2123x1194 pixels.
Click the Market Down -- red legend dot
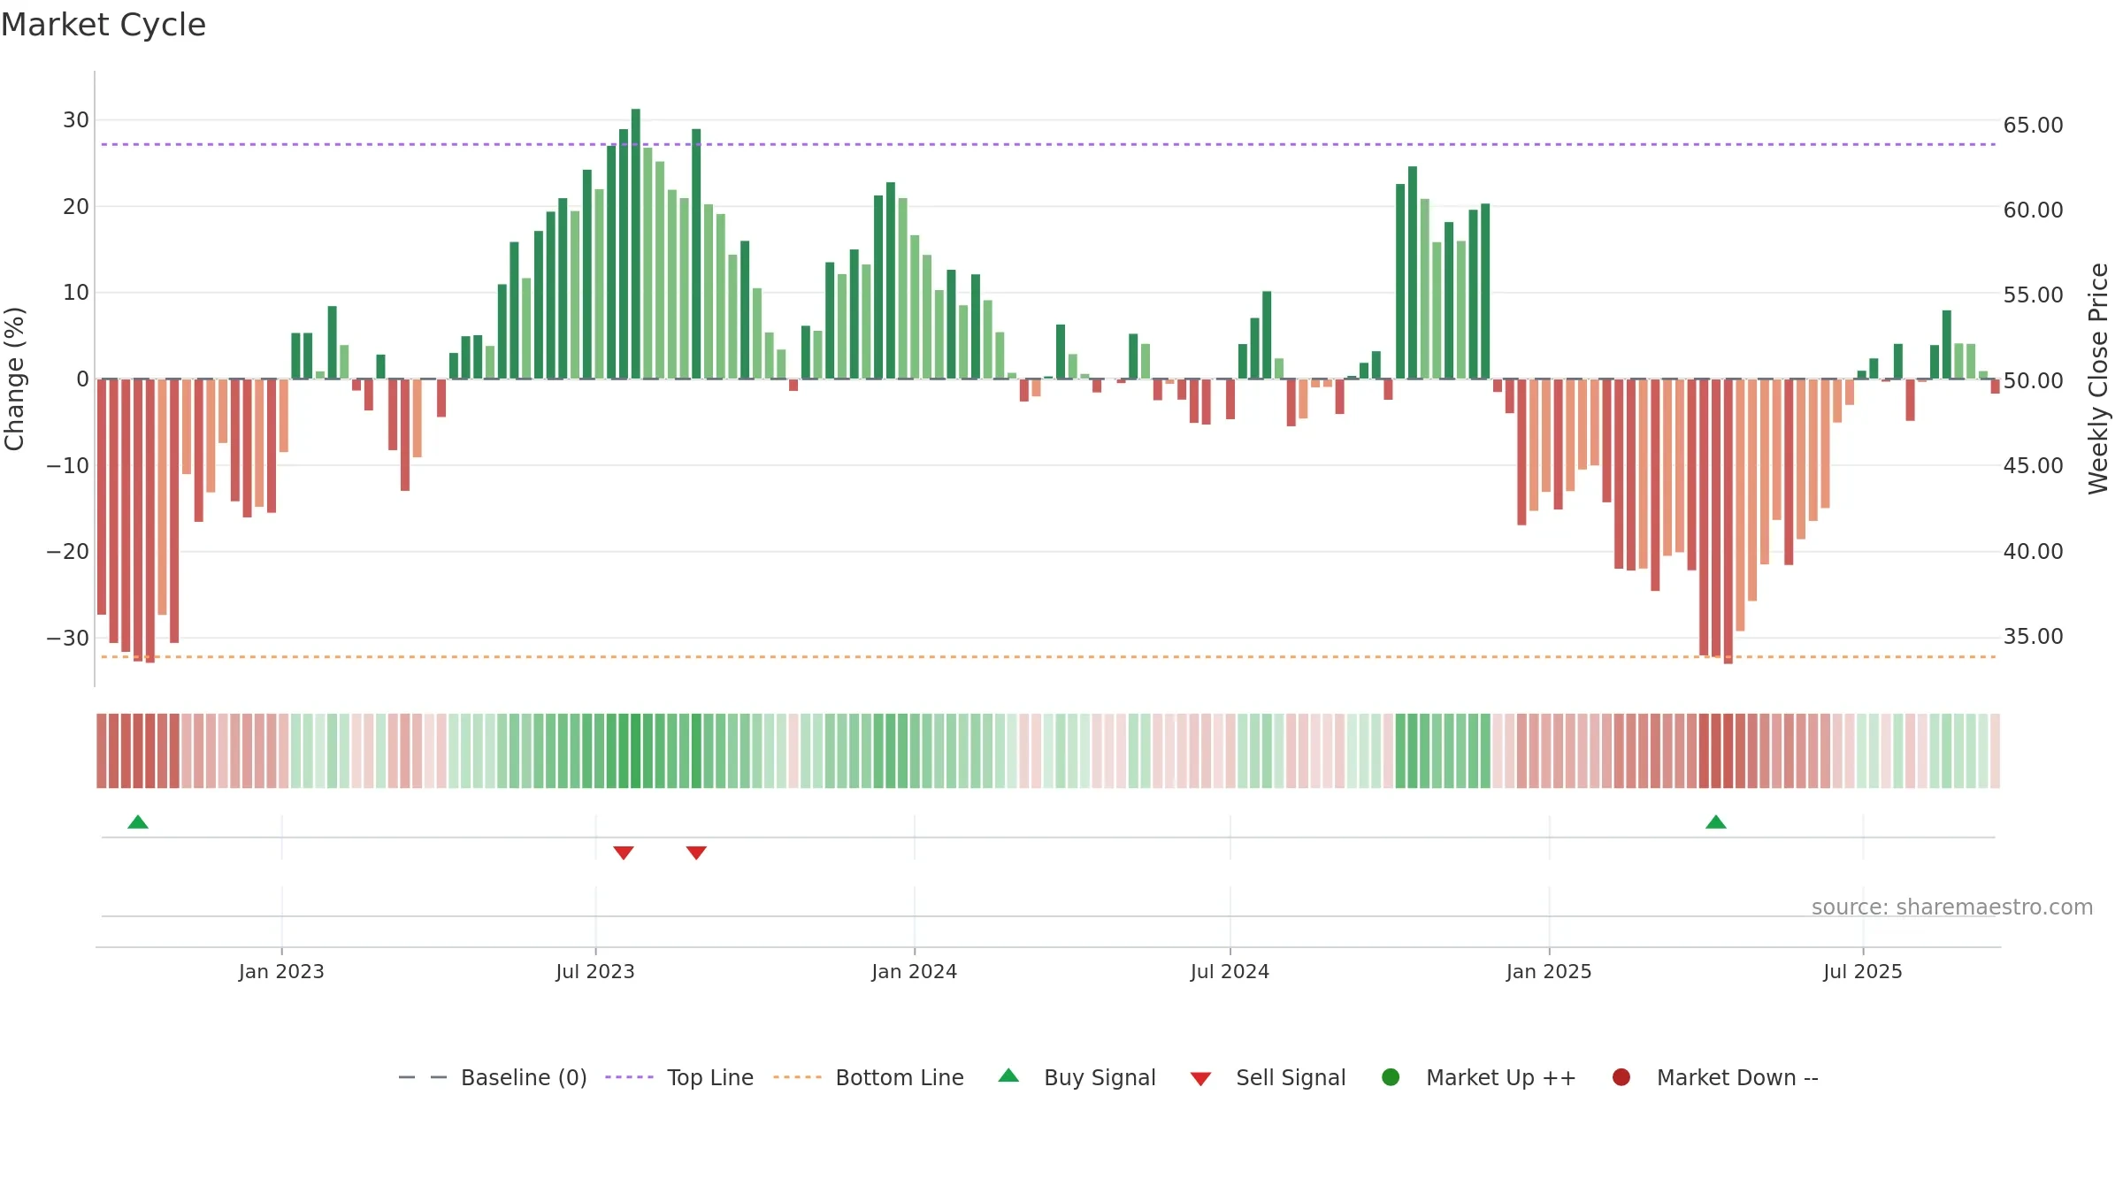[1621, 1077]
